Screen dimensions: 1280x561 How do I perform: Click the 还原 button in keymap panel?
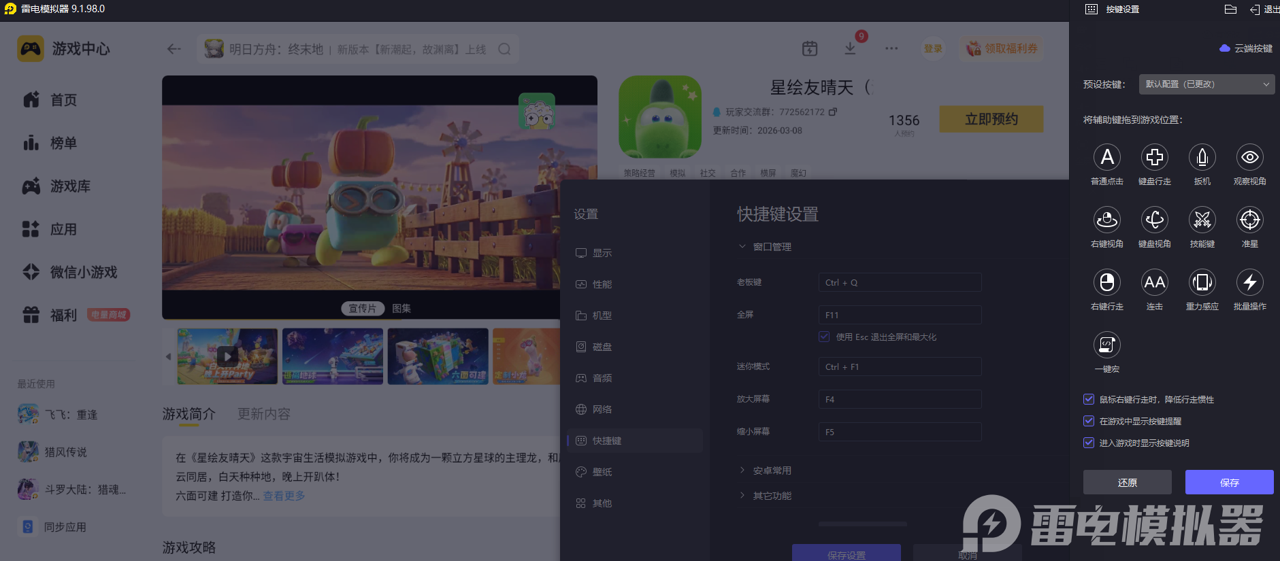pos(1128,482)
